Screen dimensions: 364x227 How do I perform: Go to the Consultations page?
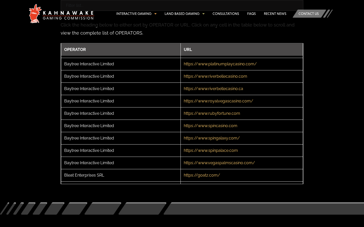(226, 14)
